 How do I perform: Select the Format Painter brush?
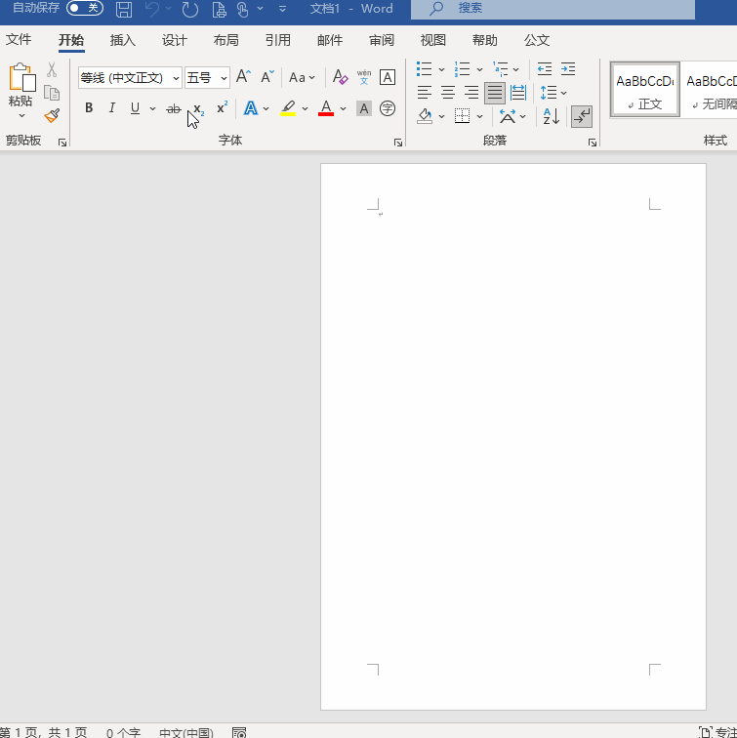[52, 115]
